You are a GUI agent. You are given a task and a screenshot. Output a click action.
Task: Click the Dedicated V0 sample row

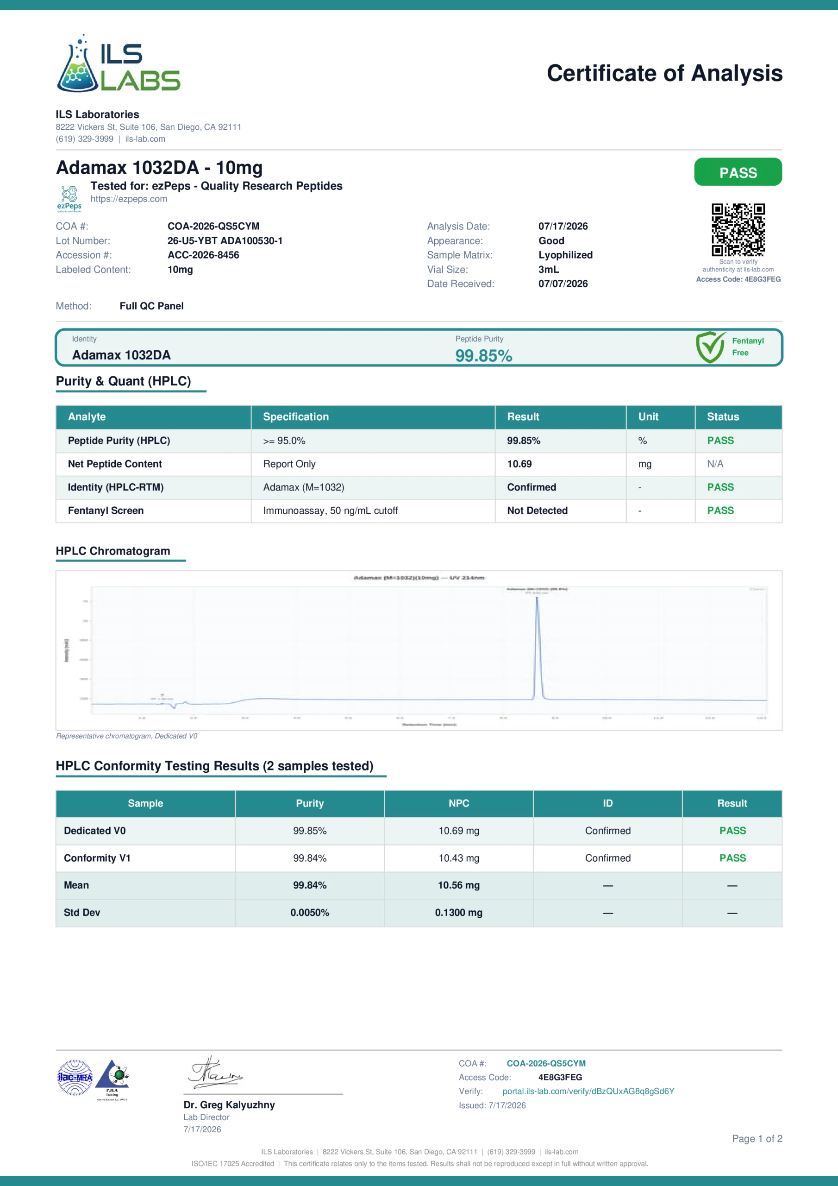[419, 831]
